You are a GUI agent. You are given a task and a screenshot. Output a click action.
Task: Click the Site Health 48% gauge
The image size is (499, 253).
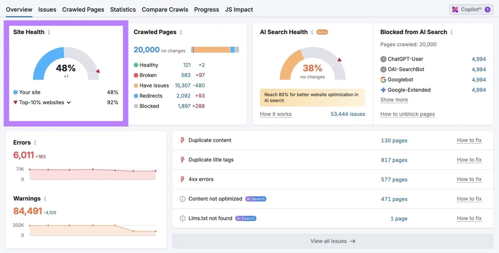pyautogui.click(x=66, y=63)
